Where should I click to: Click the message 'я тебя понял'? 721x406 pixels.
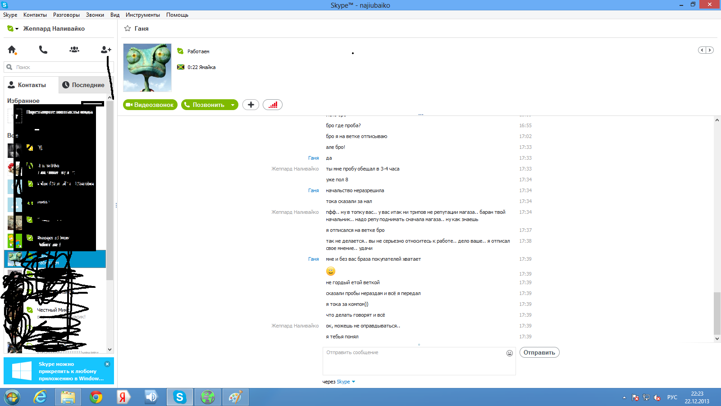coord(342,337)
